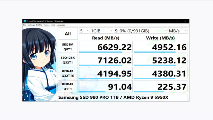Start the SEQ1M Q8T1 test
Viewport: 213px width, 120px height.
tap(68, 47)
